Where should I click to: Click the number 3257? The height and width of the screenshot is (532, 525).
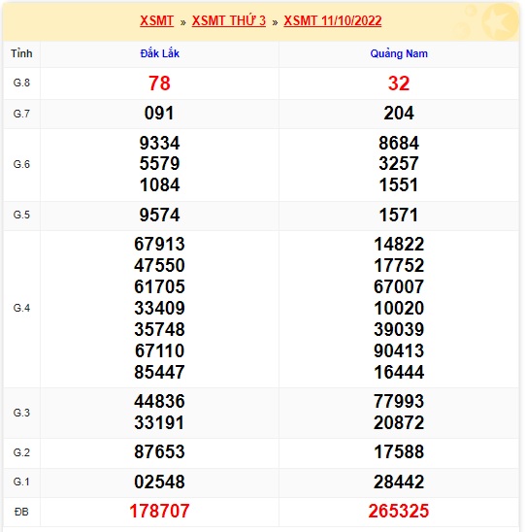coord(399,163)
